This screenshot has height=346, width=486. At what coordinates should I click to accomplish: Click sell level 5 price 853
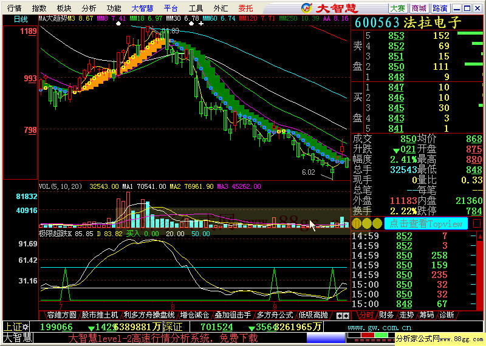pyautogui.click(x=397, y=36)
